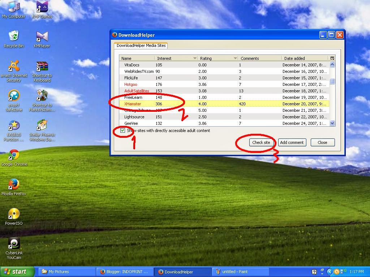Click the Add comment button

(292, 142)
